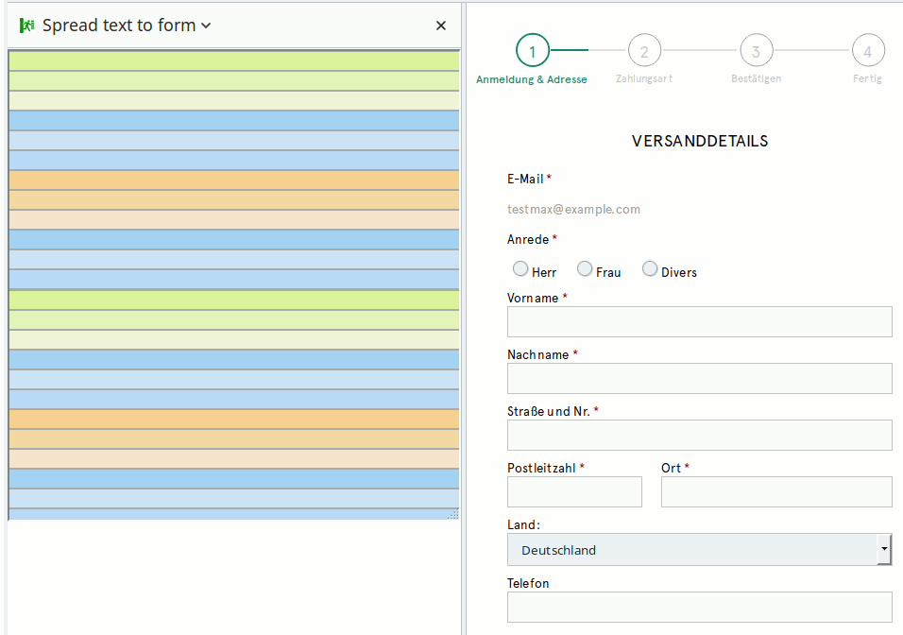Click step 4 Fertig circle
Viewport: 903px width, 635px height.
tap(867, 51)
